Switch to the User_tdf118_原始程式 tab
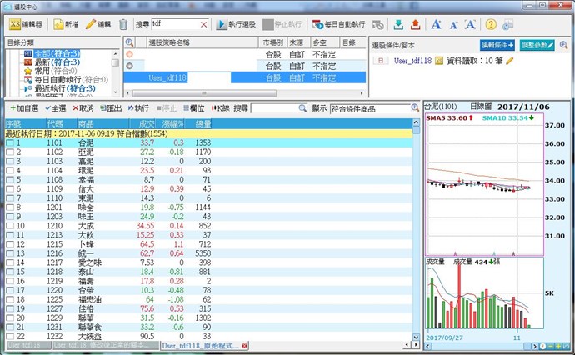Image resolution: width=575 pixels, height=355 pixels. coord(200,345)
